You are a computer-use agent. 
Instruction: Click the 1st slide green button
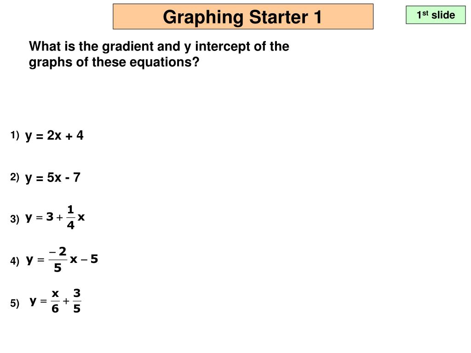click(x=436, y=15)
